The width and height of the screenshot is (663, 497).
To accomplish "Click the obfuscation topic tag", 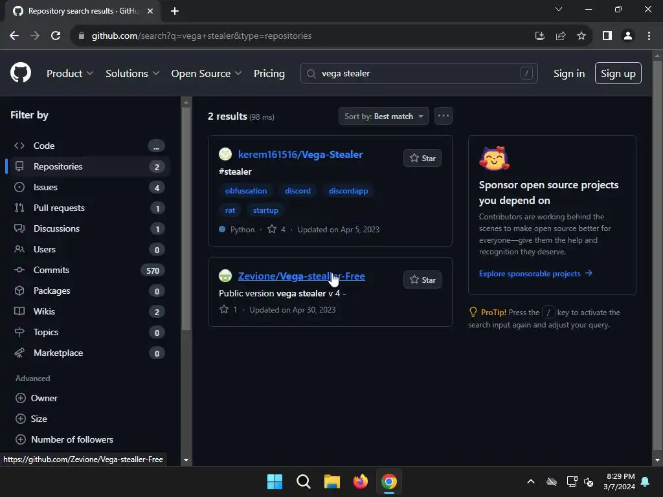I will coord(246,191).
